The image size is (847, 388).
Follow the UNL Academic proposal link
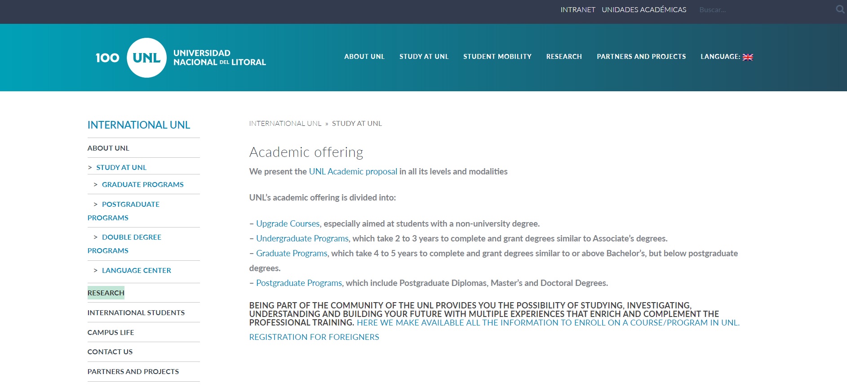[353, 172]
